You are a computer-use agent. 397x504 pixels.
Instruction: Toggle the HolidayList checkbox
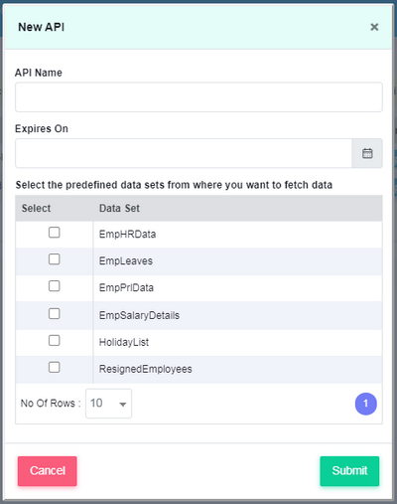55,340
